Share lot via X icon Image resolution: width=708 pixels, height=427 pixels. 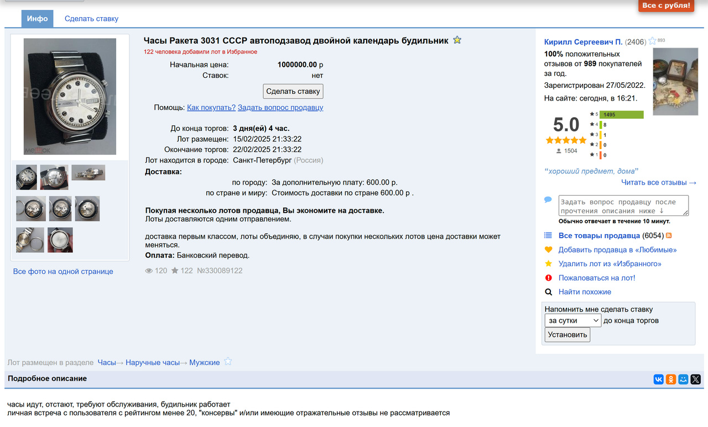click(x=696, y=379)
